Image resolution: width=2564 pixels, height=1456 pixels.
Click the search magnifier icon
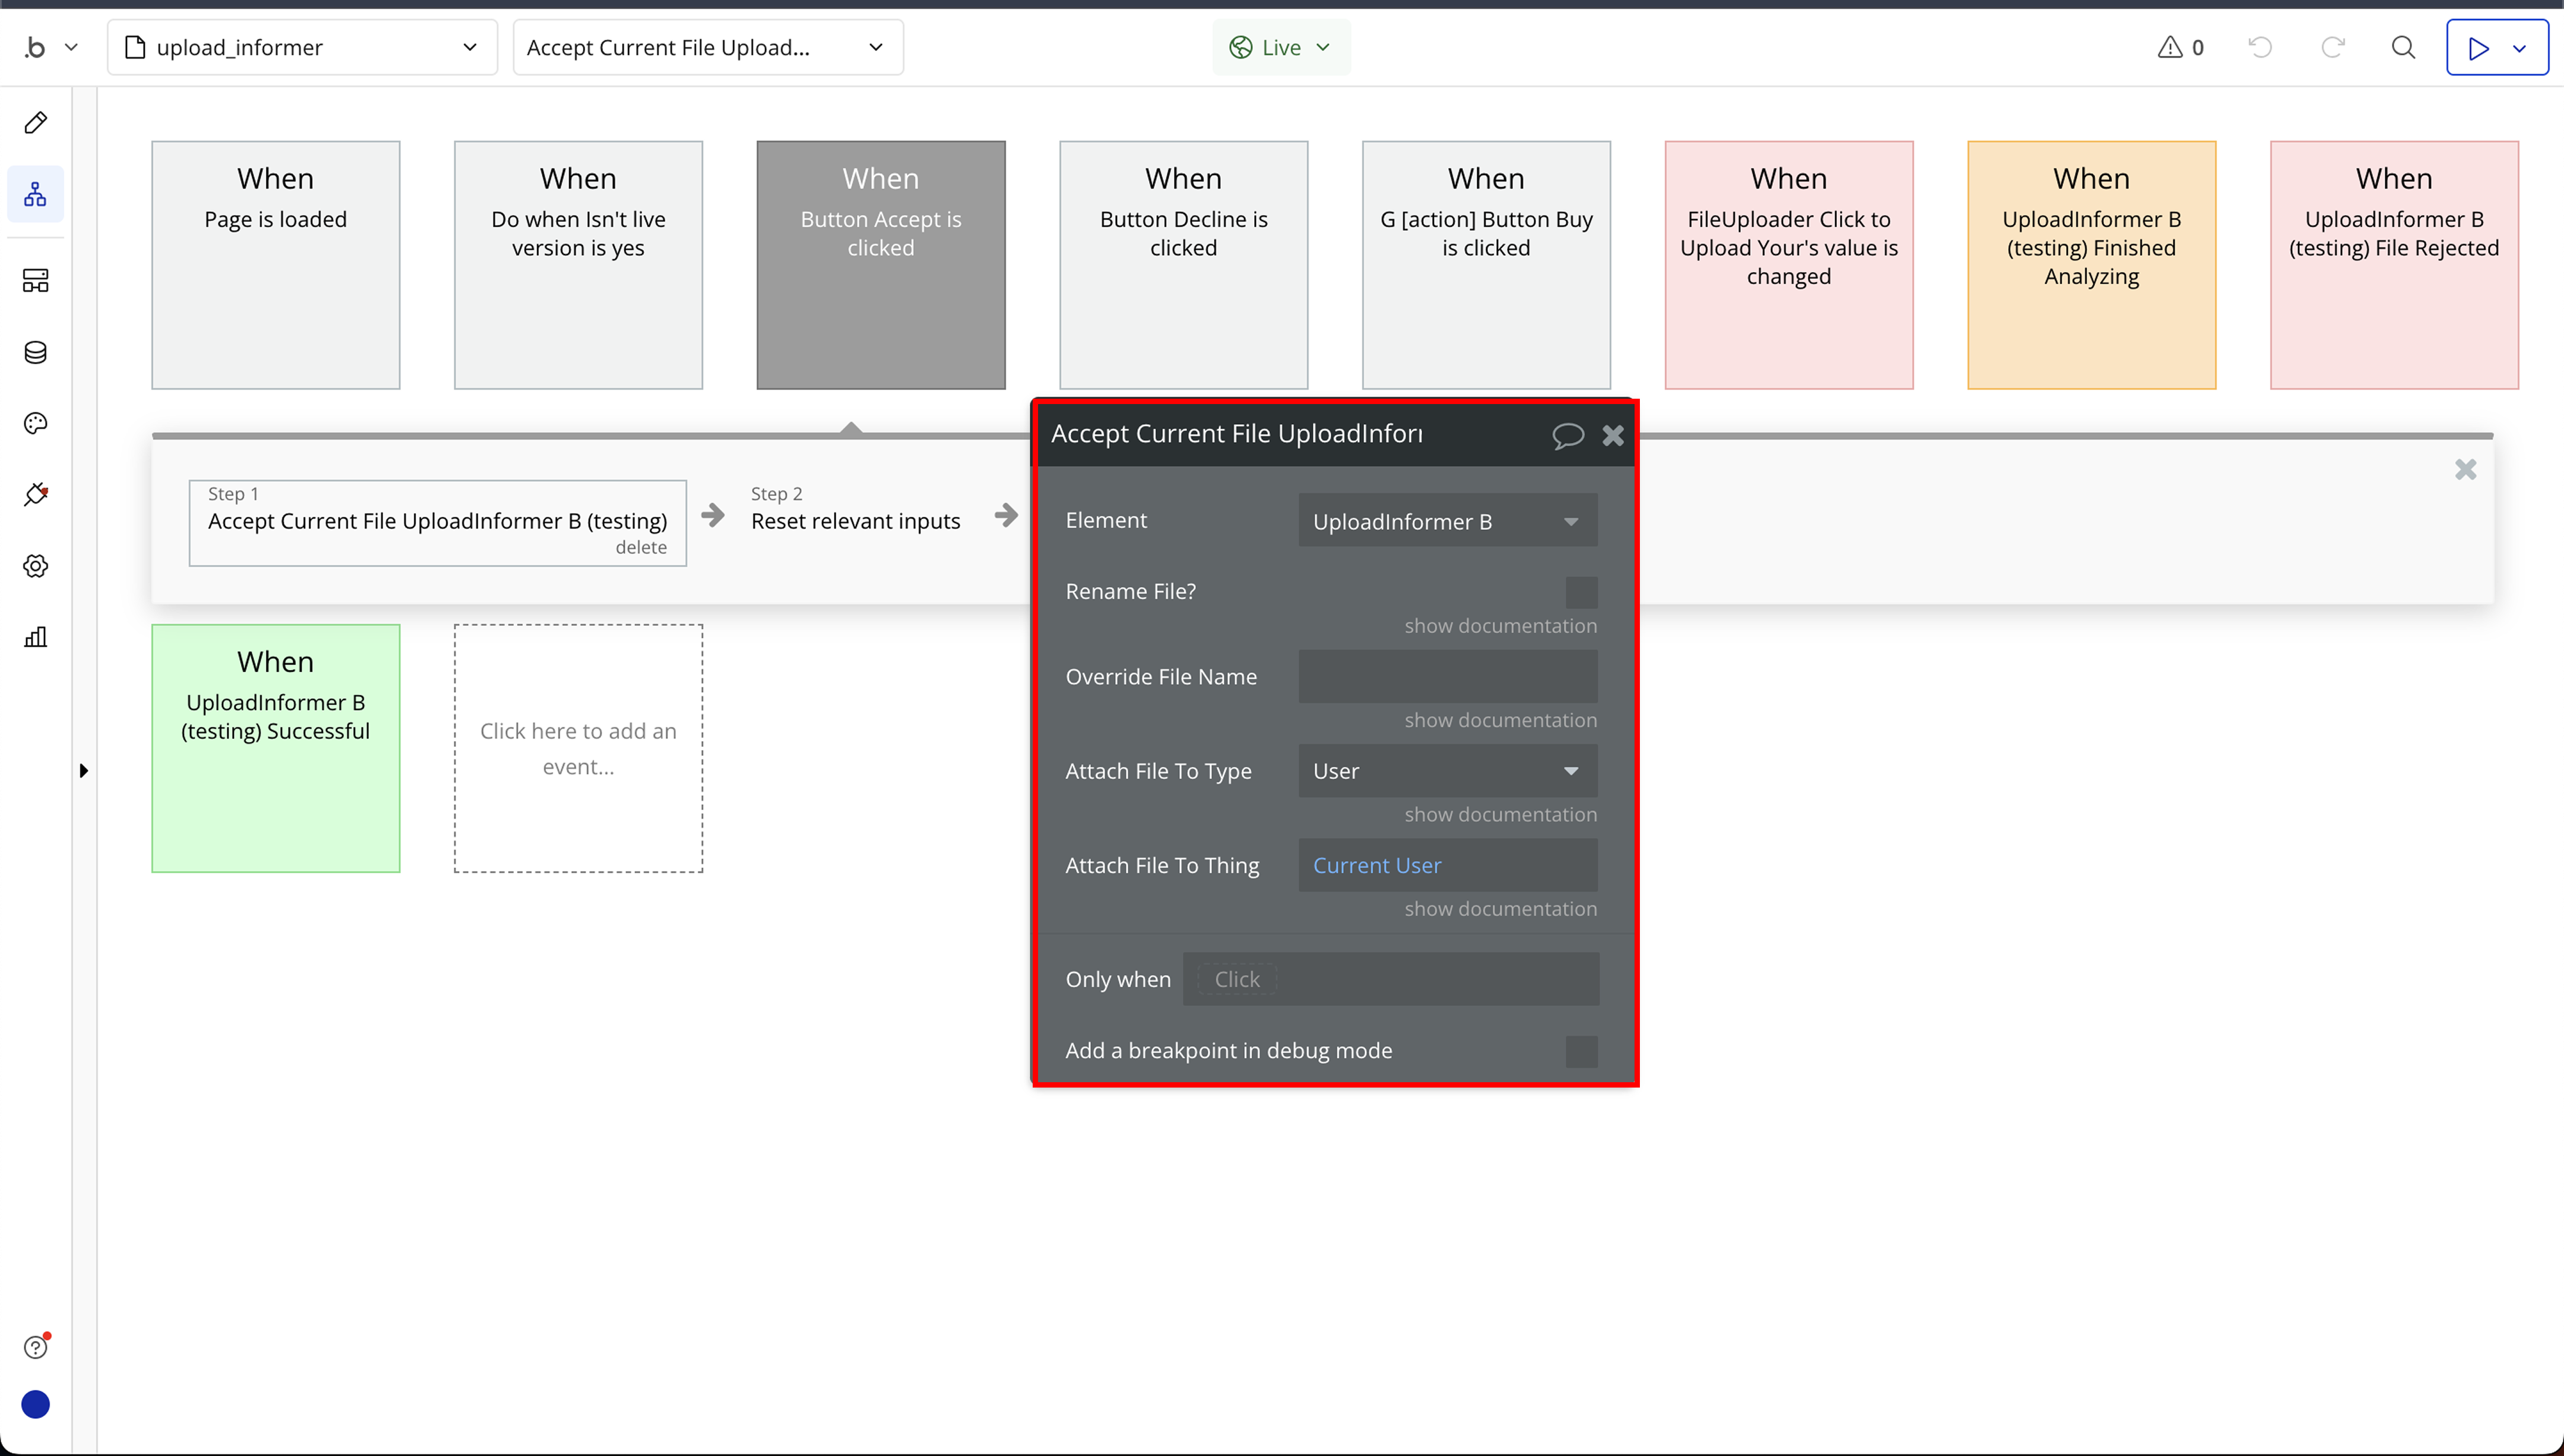(x=2403, y=47)
